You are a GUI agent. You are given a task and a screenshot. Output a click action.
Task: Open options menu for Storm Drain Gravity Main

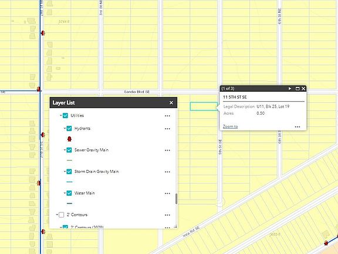coord(167,172)
